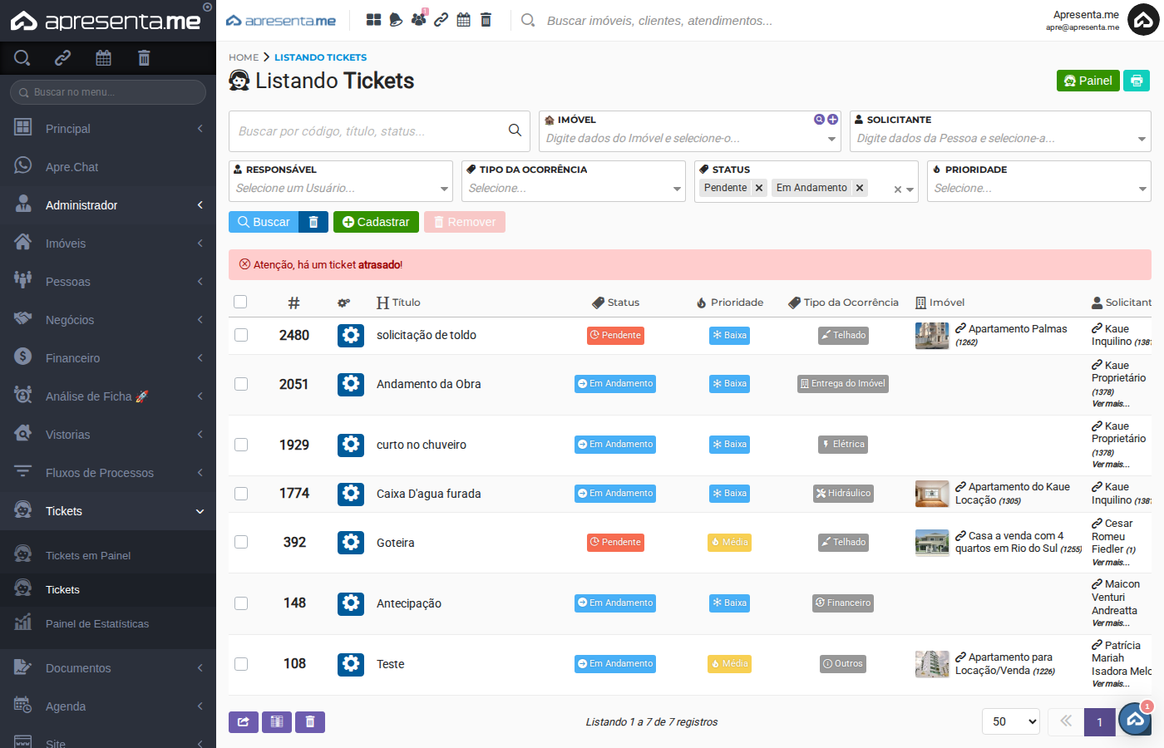Open the sidebar calendar icon
Viewport: 1164px width, 748px height.
pos(103,58)
